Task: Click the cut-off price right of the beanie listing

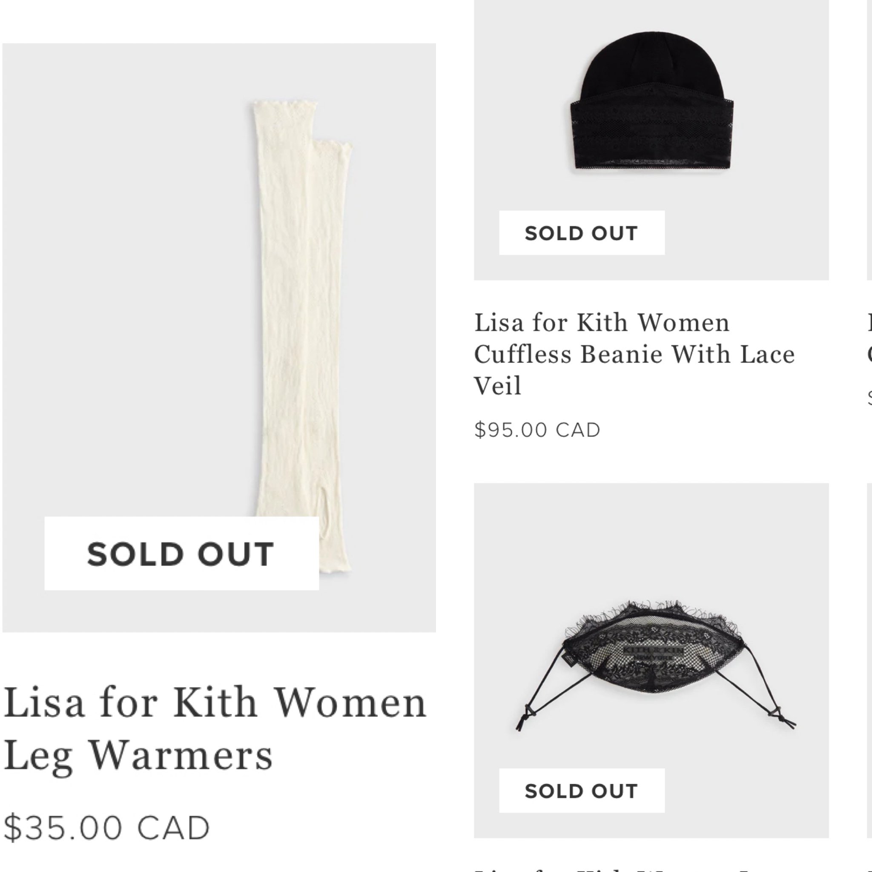Action: coord(869,397)
